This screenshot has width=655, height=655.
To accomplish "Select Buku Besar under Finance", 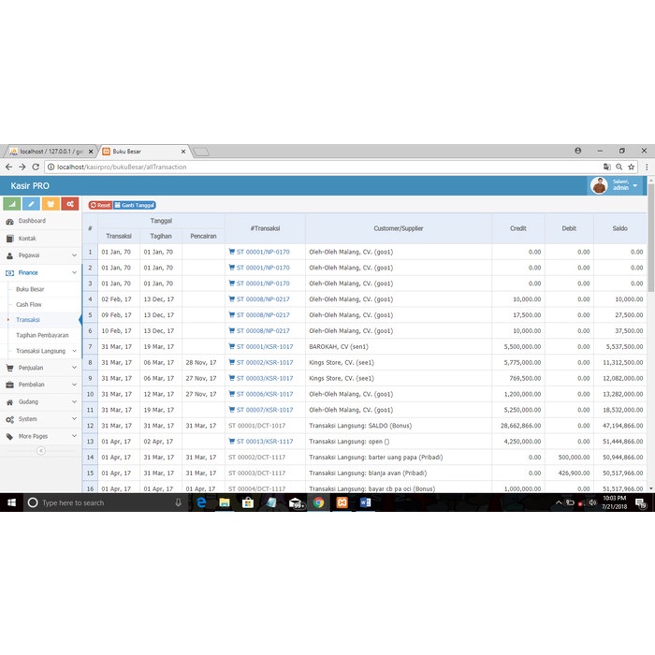I will pyautogui.click(x=30, y=289).
